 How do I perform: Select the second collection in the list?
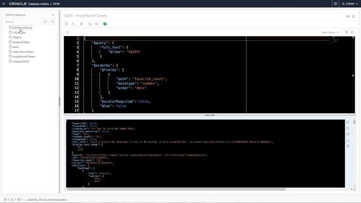[19, 33]
